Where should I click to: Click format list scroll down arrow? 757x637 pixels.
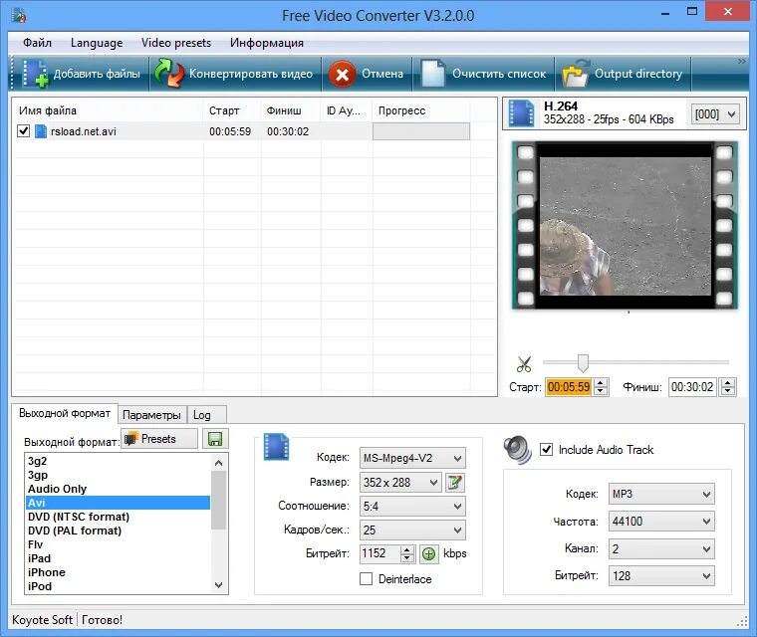pyautogui.click(x=219, y=585)
